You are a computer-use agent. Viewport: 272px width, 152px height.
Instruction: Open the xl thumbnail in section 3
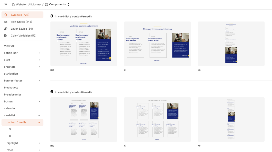pos(157,44)
